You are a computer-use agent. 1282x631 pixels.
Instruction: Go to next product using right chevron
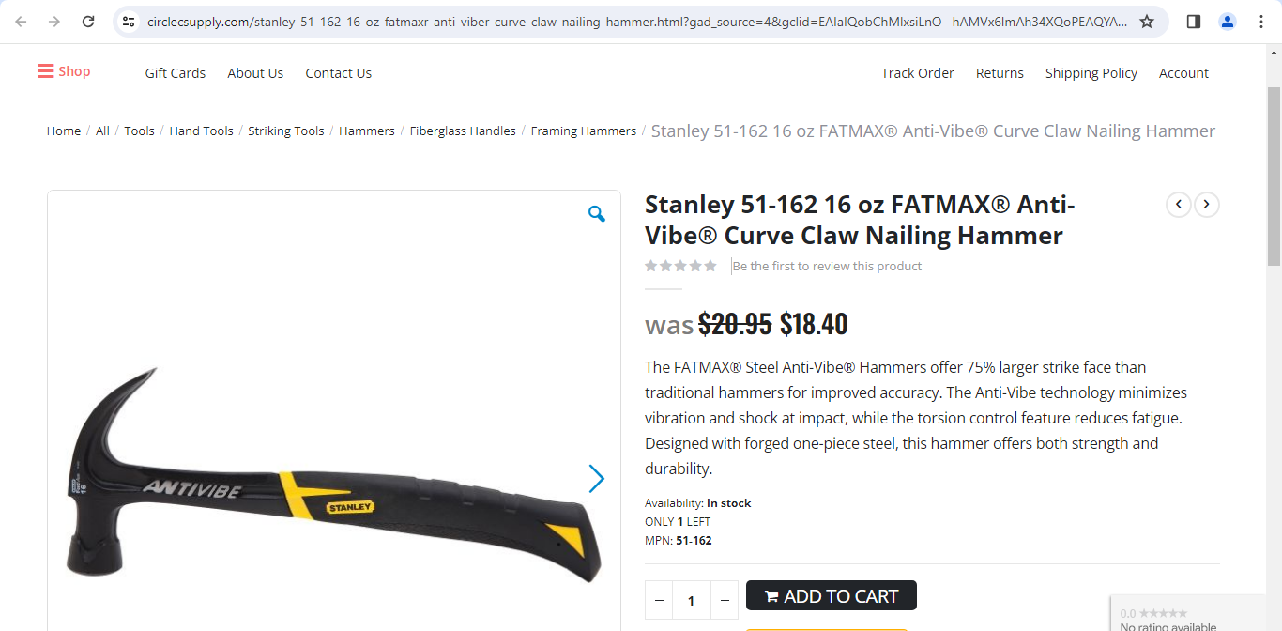click(x=1207, y=204)
